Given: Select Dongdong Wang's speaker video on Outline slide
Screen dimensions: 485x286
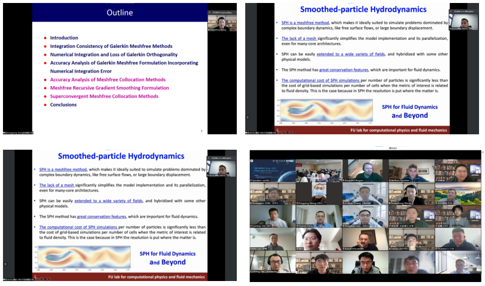Looking at the screenshot, I should point(220,22).
